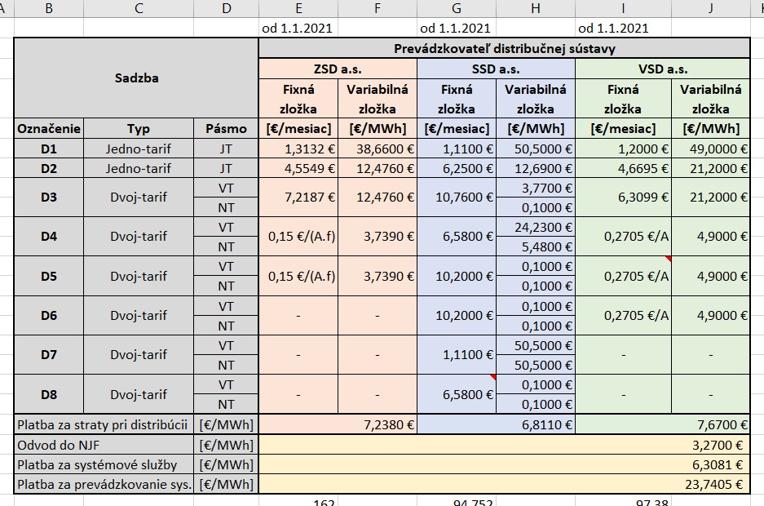
Task: Click the Prevádzkovateľ distribučnej sústavy header cell
Action: tap(504, 48)
